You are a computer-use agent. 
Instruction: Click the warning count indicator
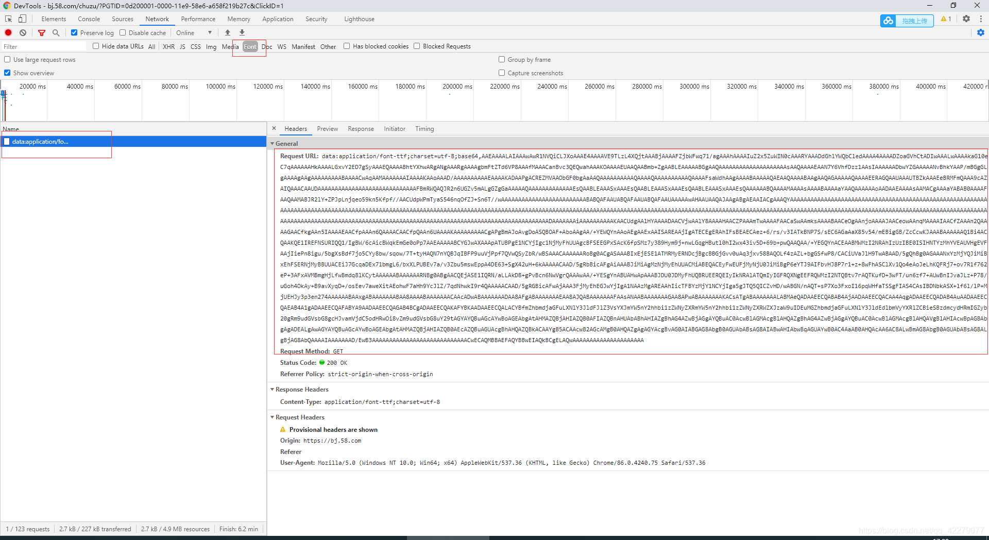(946, 19)
